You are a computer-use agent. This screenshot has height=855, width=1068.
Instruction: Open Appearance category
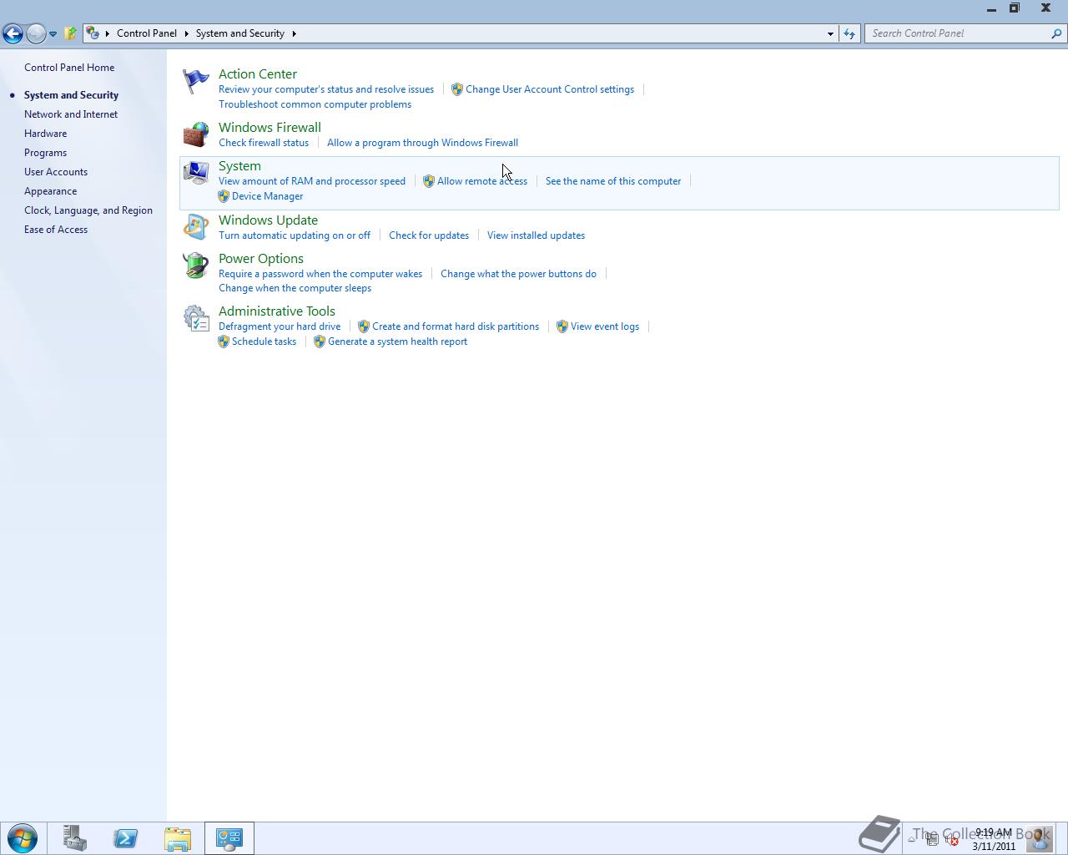pyautogui.click(x=50, y=191)
